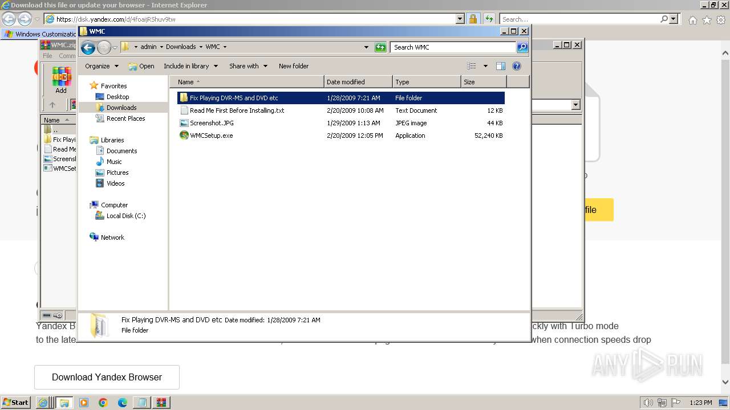Click the refresh icon beside the address bar
This screenshot has height=410, width=730.
380,47
